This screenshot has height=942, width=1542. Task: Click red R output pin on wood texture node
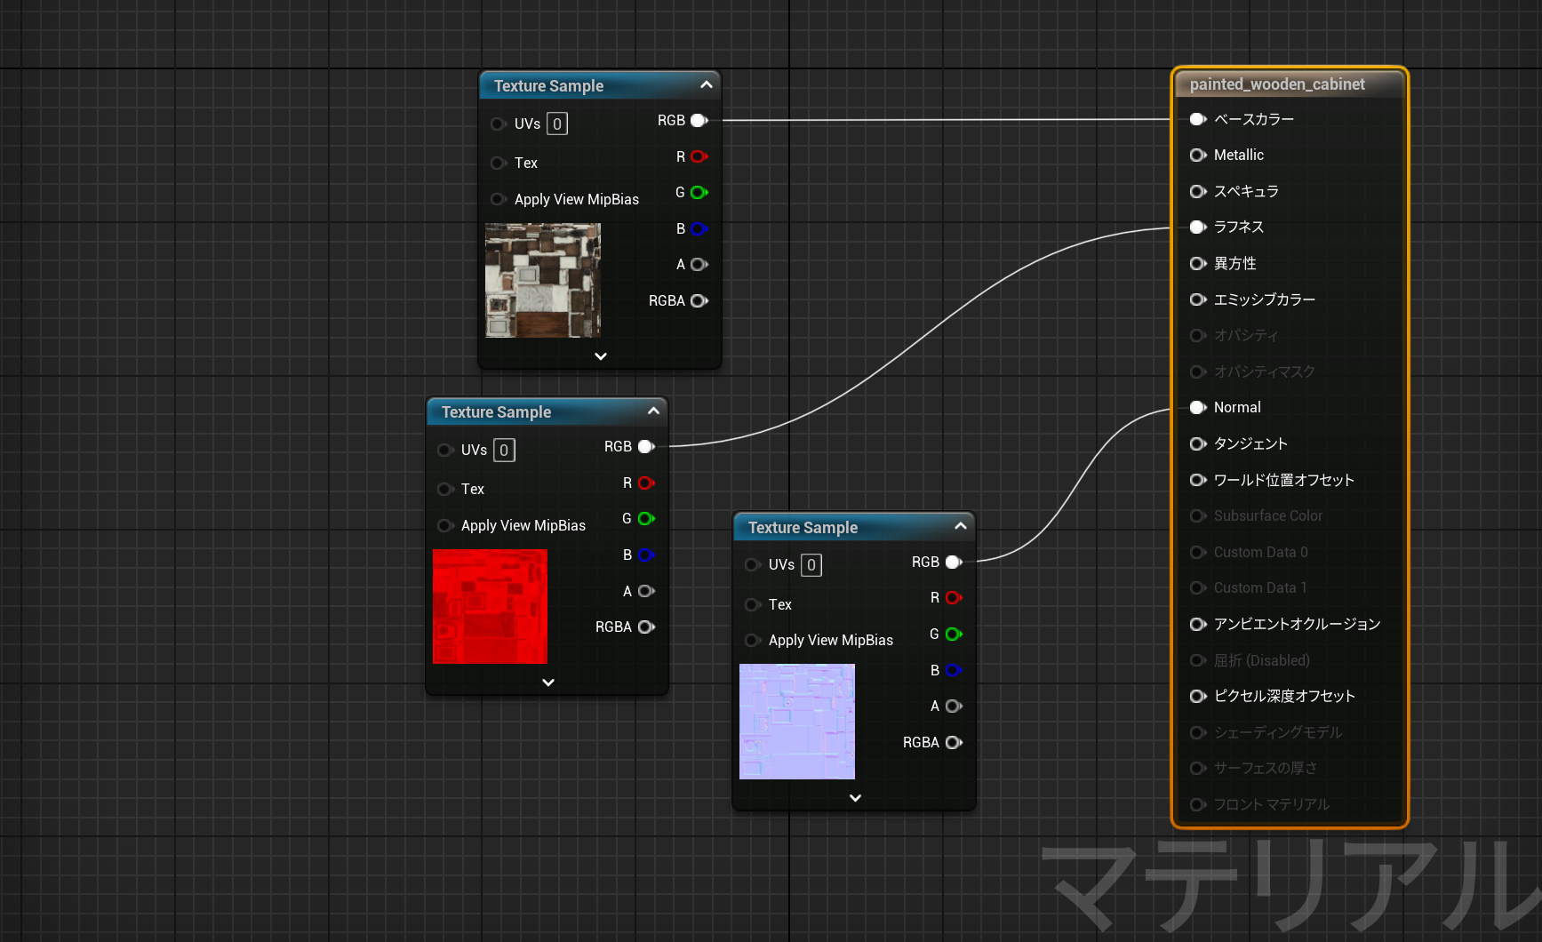(699, 157)
